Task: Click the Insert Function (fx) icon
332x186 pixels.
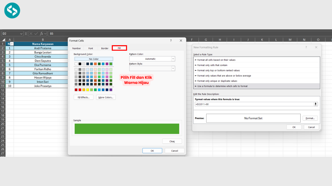Action: pyautogui.click(x=41, y=33)
